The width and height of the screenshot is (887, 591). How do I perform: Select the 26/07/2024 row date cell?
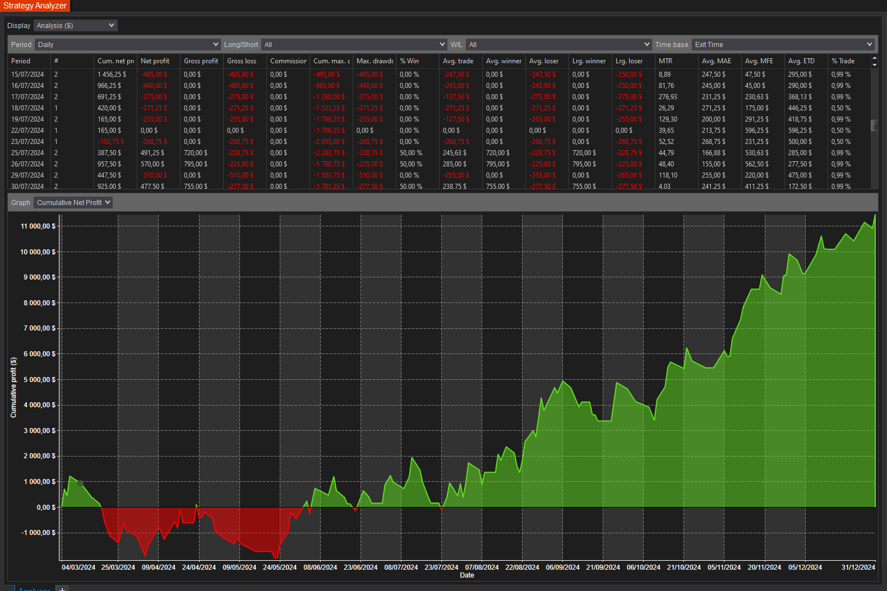pyautogui.click(x=27, y=164)
